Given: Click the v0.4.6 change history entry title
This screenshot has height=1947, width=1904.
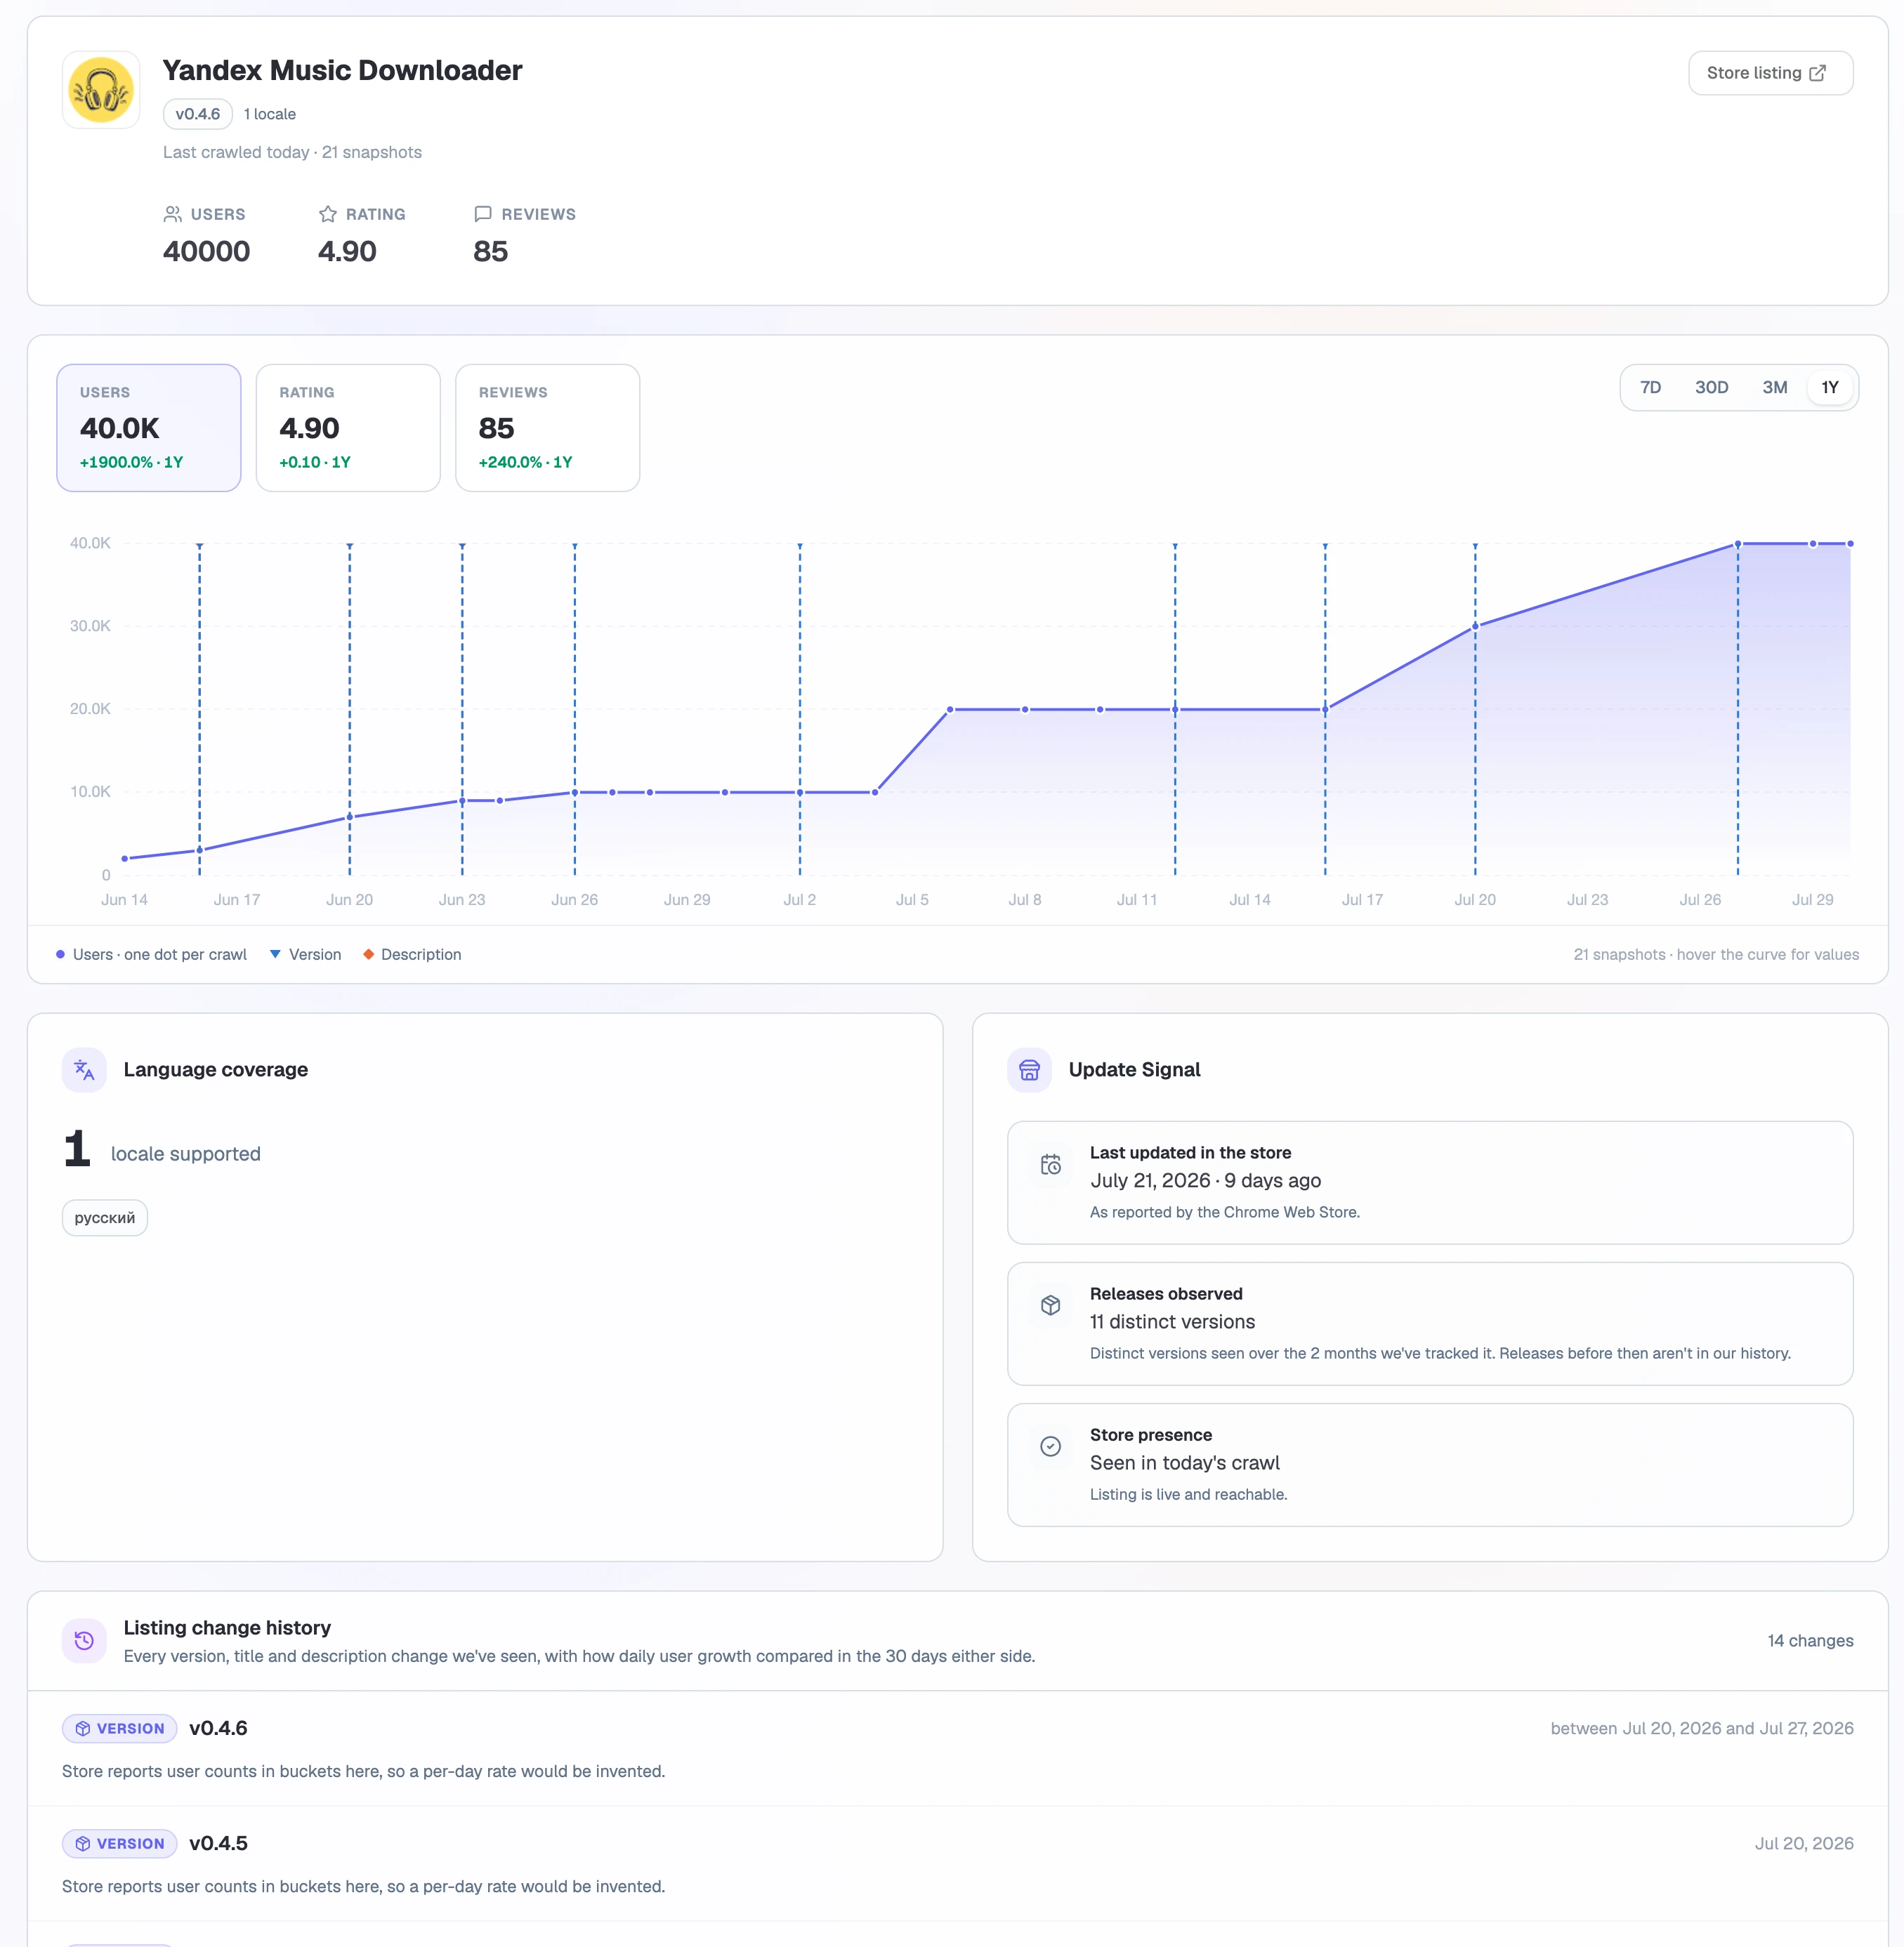Looking at the screenshot, I should (x=218, y=1728).
